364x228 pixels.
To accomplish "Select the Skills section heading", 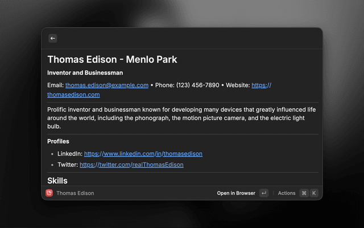I will point(57,180).
